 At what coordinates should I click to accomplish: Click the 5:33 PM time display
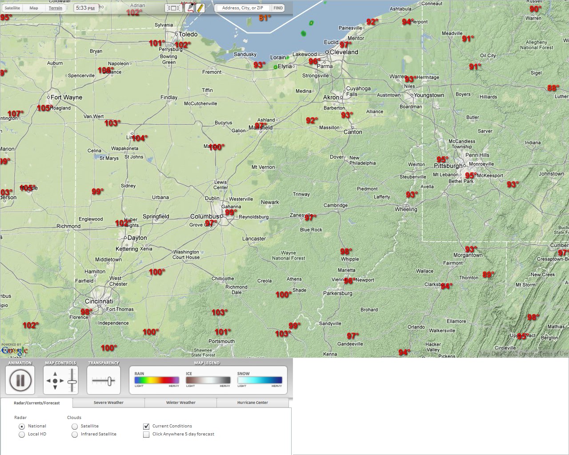pyautogui.click(x=85, y=8)
